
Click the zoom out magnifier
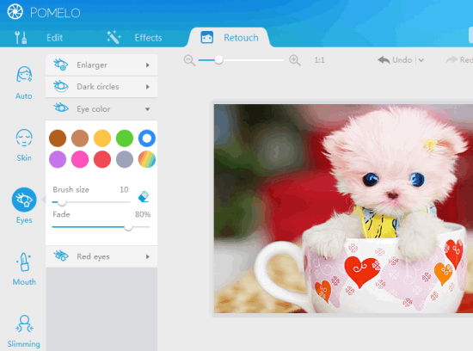click(x=189, y=60)
